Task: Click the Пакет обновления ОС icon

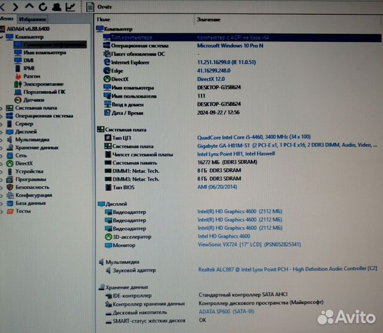Action: [x=107, y=54]
